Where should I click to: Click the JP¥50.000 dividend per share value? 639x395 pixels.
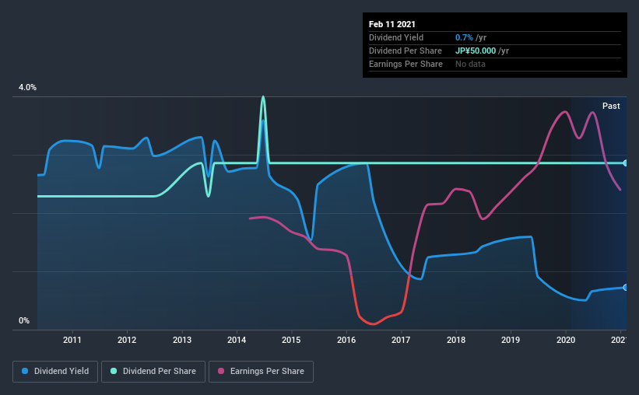(476, 51)
